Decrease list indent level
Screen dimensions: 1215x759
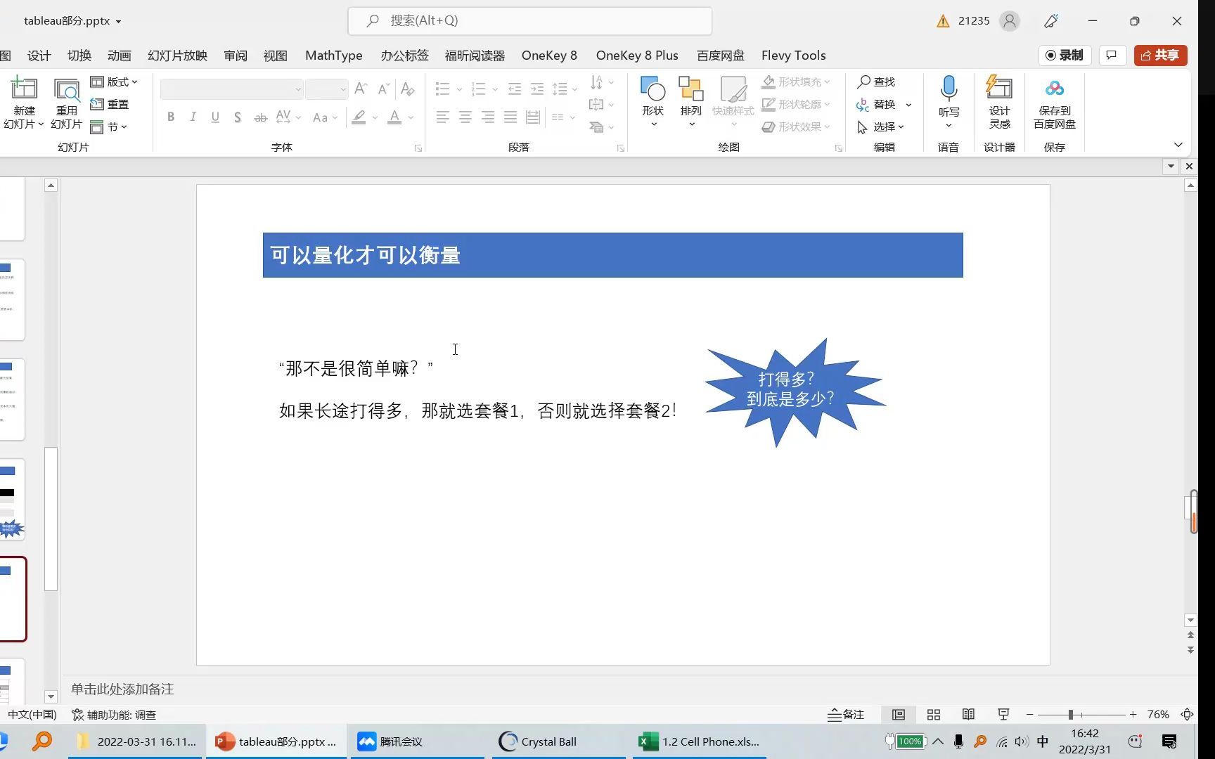tap(515, 89)
